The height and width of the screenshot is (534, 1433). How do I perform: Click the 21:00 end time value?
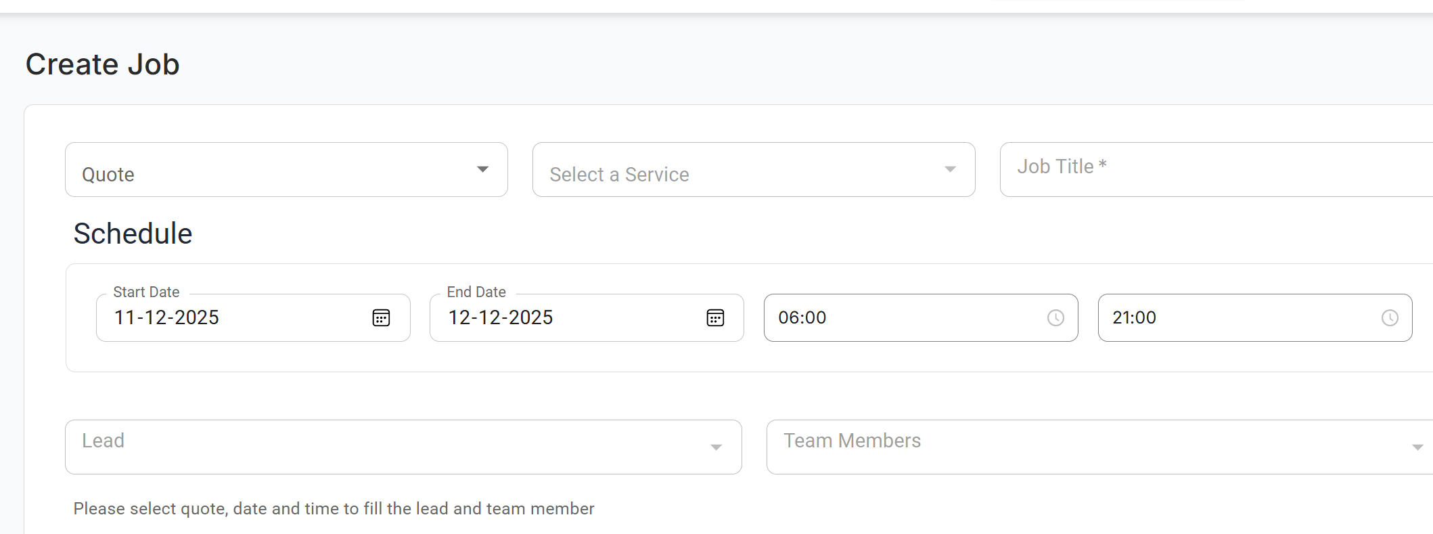pos(1134,317)
